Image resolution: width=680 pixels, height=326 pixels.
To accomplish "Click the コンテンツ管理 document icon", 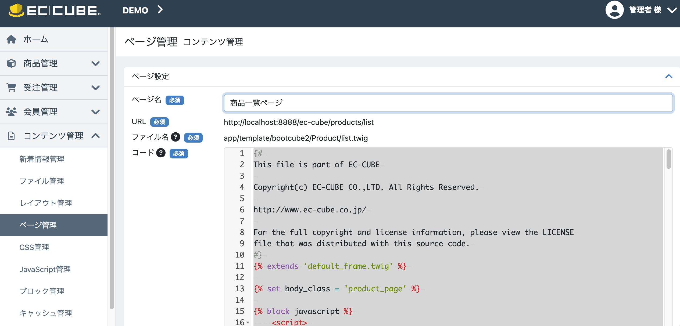I will pyautogui.click(x=11, y=136).
